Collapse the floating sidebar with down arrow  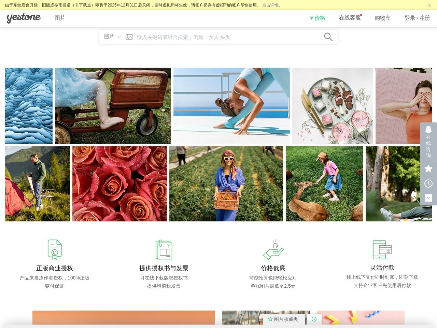coord(428,198)
